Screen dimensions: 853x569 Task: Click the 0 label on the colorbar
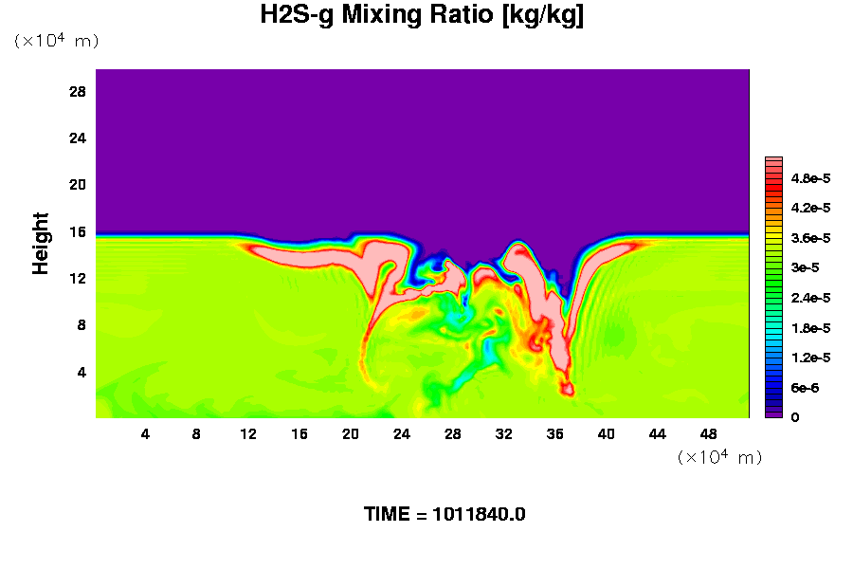[x=794, y=417]
